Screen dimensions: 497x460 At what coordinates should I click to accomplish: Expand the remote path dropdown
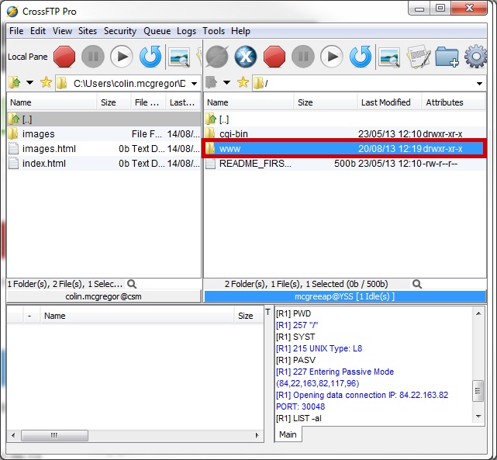pos(480,83)
